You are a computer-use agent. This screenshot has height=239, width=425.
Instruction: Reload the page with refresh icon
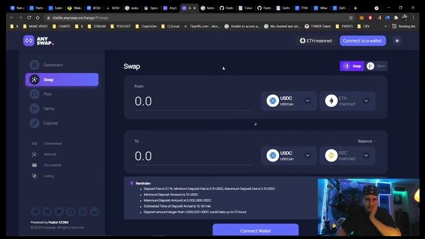pos(29,18)
